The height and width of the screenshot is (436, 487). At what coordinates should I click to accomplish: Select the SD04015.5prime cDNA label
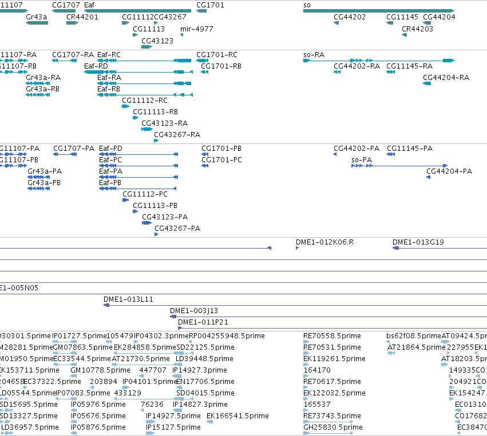(205, 393)
